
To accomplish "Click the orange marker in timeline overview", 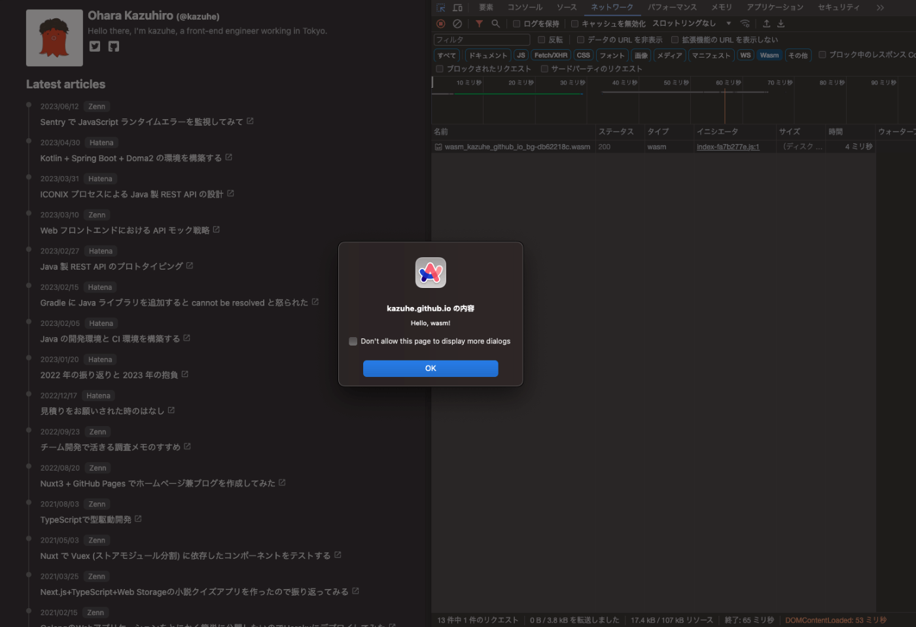I will click(724, 105).
